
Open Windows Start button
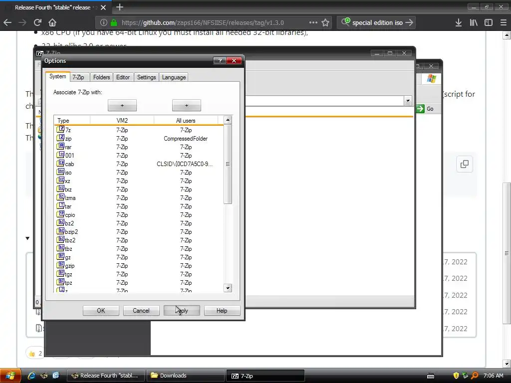tap(10, 376)
